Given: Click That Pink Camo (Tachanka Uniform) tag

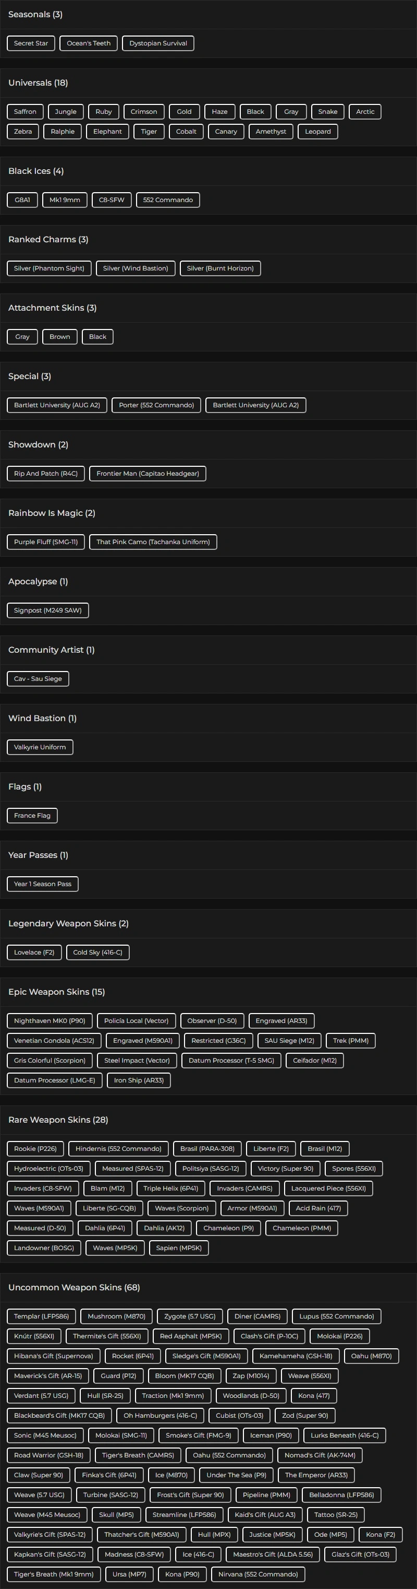Looking at the screenshot, I should click(153, 542).
